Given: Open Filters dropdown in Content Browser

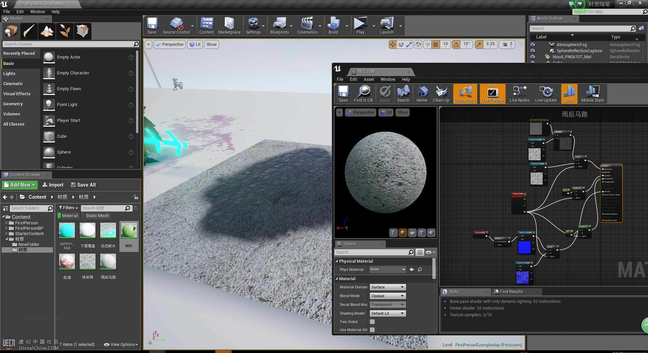Looking at the screenshot, I should (68, 208).
